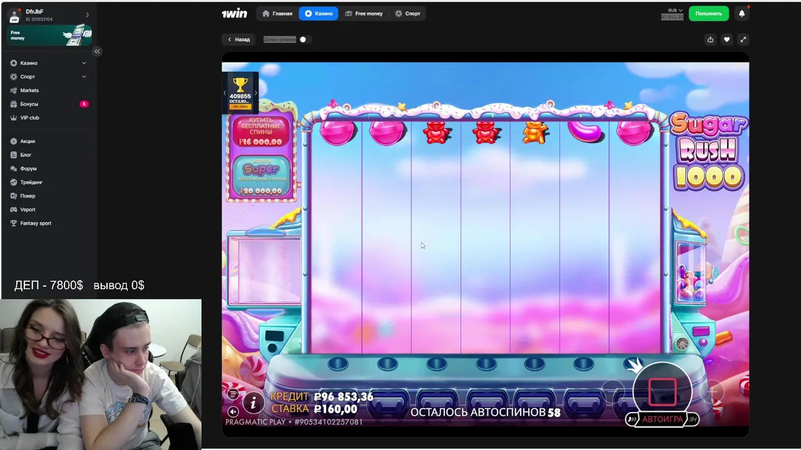
Task: Open Vsport in the sidebar
Action: tap(28, 210)
